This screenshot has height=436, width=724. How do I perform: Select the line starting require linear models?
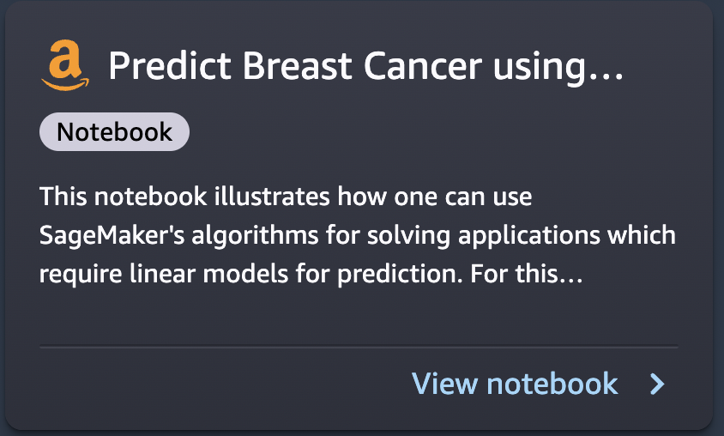coord(311,275)
